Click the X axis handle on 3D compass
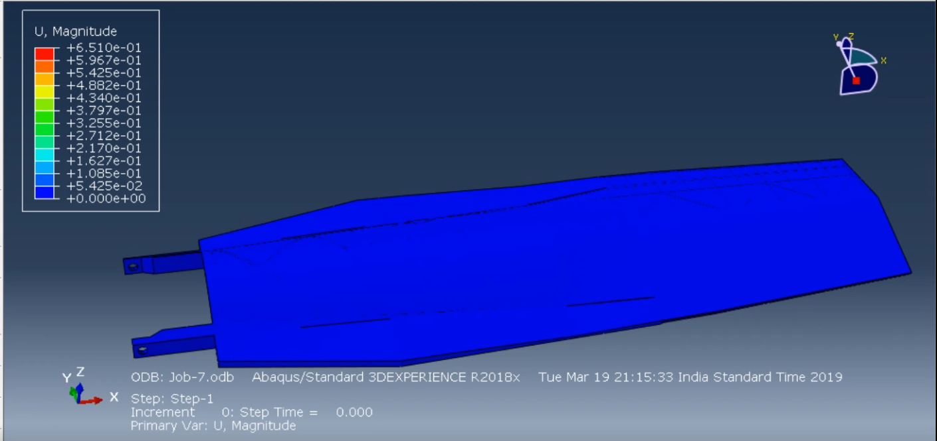The image size is (937, 441). (883, 60)
